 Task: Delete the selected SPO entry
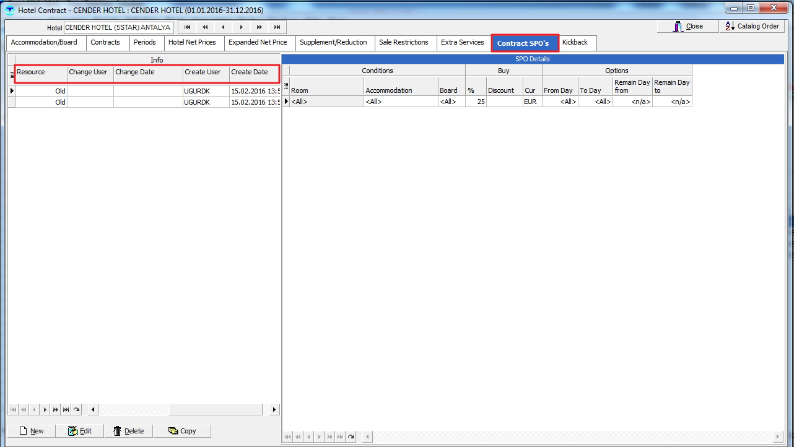pyautogui.click(x=129, y=431)
